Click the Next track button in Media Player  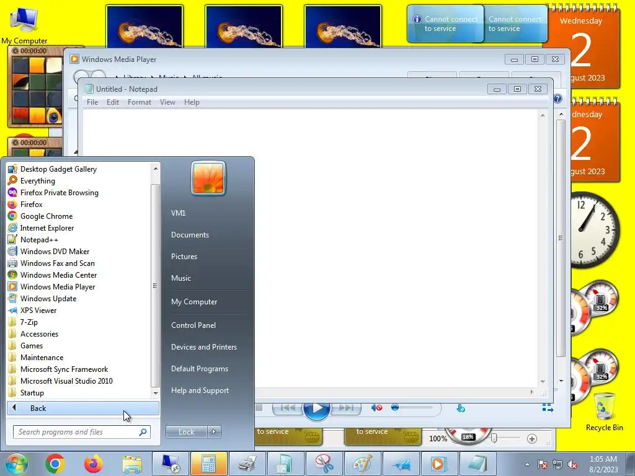346,408
